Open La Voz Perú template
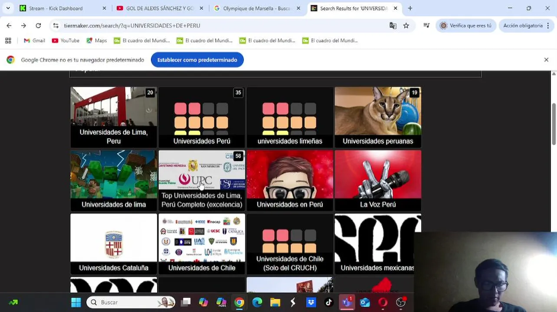Image resolution: width=557 pixels, height=312 pixels. (378, 180)
